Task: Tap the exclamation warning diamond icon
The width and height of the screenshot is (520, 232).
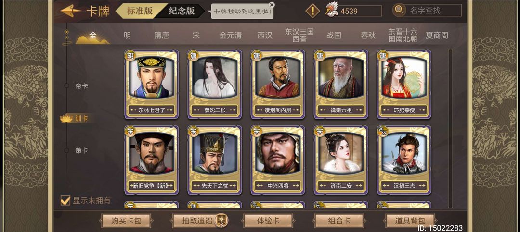Action: 312,11
